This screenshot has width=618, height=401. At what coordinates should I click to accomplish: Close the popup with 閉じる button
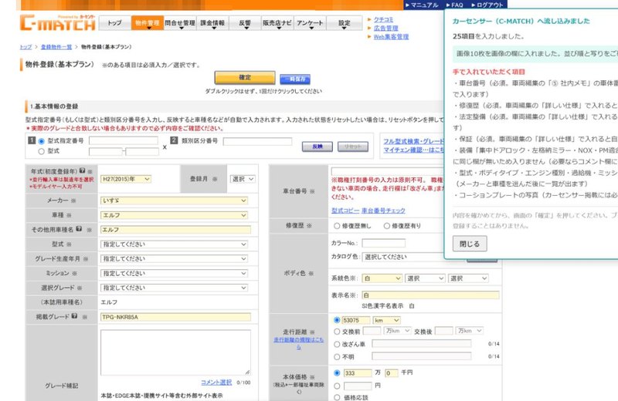pyautogui.click(x=470, y=244)
